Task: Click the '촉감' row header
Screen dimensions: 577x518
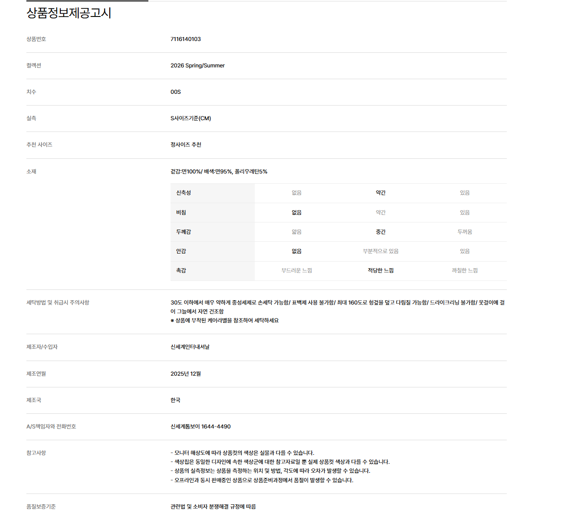Action: tap(181, 271)
